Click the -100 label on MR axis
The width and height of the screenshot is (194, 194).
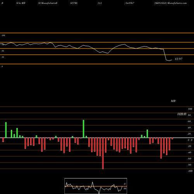click(190, 171)
